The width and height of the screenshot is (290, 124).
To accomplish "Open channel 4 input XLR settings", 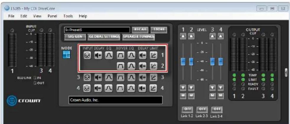I will (x=87, y=88).
